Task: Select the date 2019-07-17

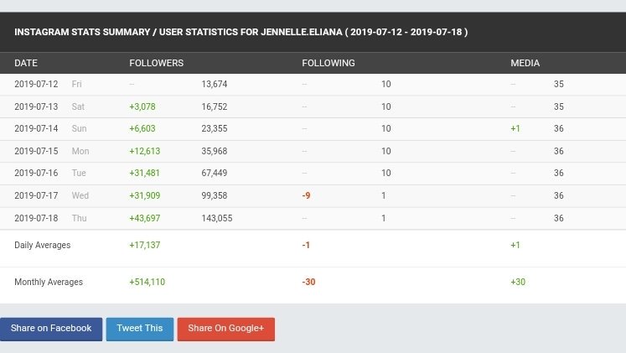Action: (36, 195)
